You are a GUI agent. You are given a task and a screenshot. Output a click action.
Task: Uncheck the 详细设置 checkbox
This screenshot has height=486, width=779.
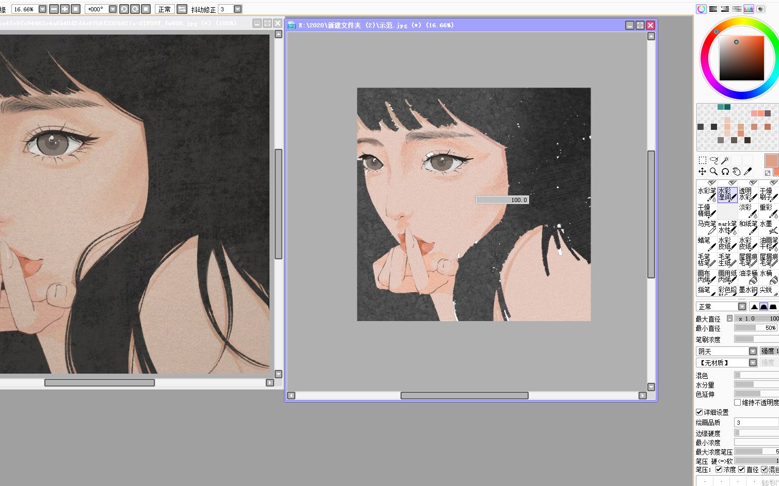[x=699, y=412]
